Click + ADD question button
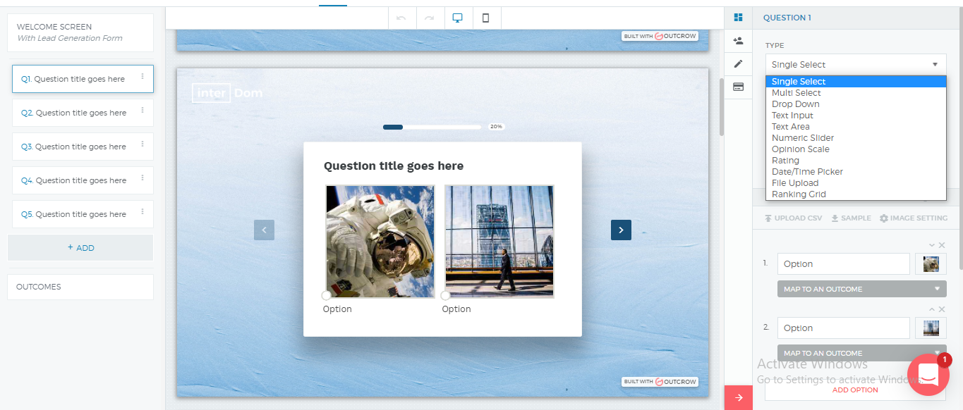963x410 pixels. (x=80, y=248)
